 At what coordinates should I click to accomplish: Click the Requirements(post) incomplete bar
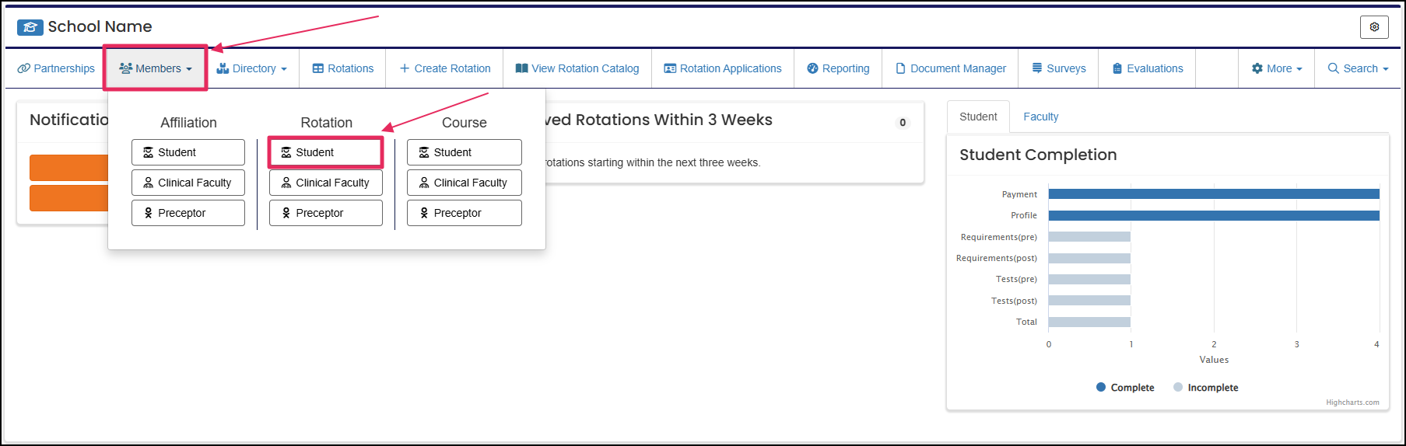[1089, 258]
